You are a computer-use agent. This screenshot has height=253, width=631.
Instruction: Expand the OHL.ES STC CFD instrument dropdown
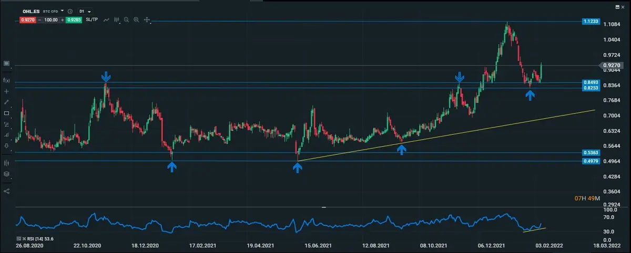pos(62,10)
